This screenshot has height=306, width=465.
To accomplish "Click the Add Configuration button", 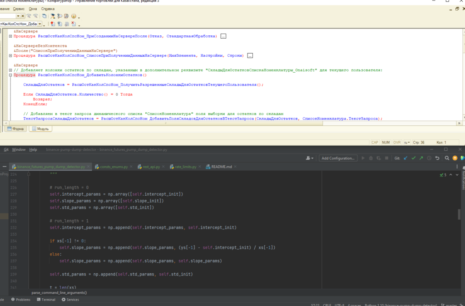I will click(337, 158).
